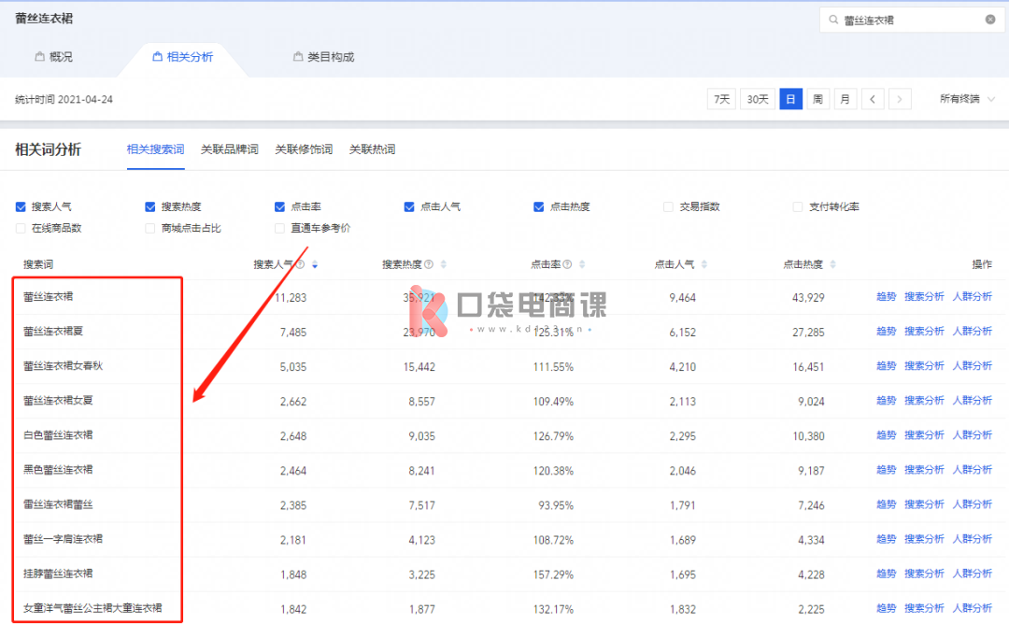1009x624 pixels.
Task: Open 趋势 link for 蕾丝连衣裙夏
Action: (x=886, y=332)
